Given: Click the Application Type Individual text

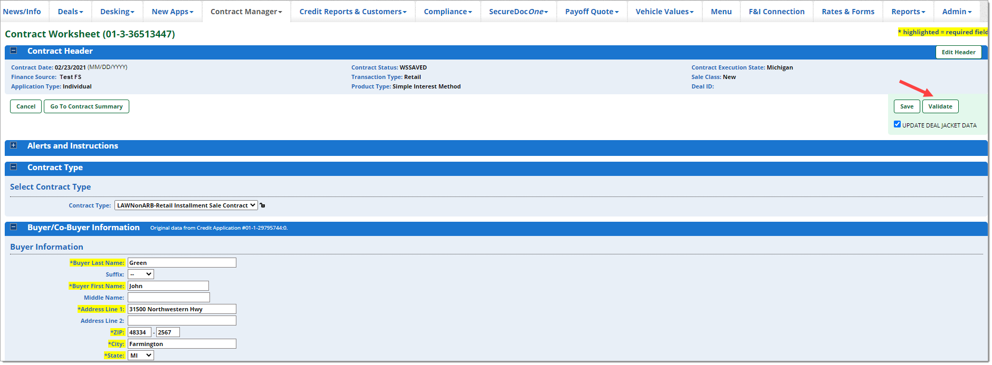Looking at the screenshot, I should [x=77, y=86].
